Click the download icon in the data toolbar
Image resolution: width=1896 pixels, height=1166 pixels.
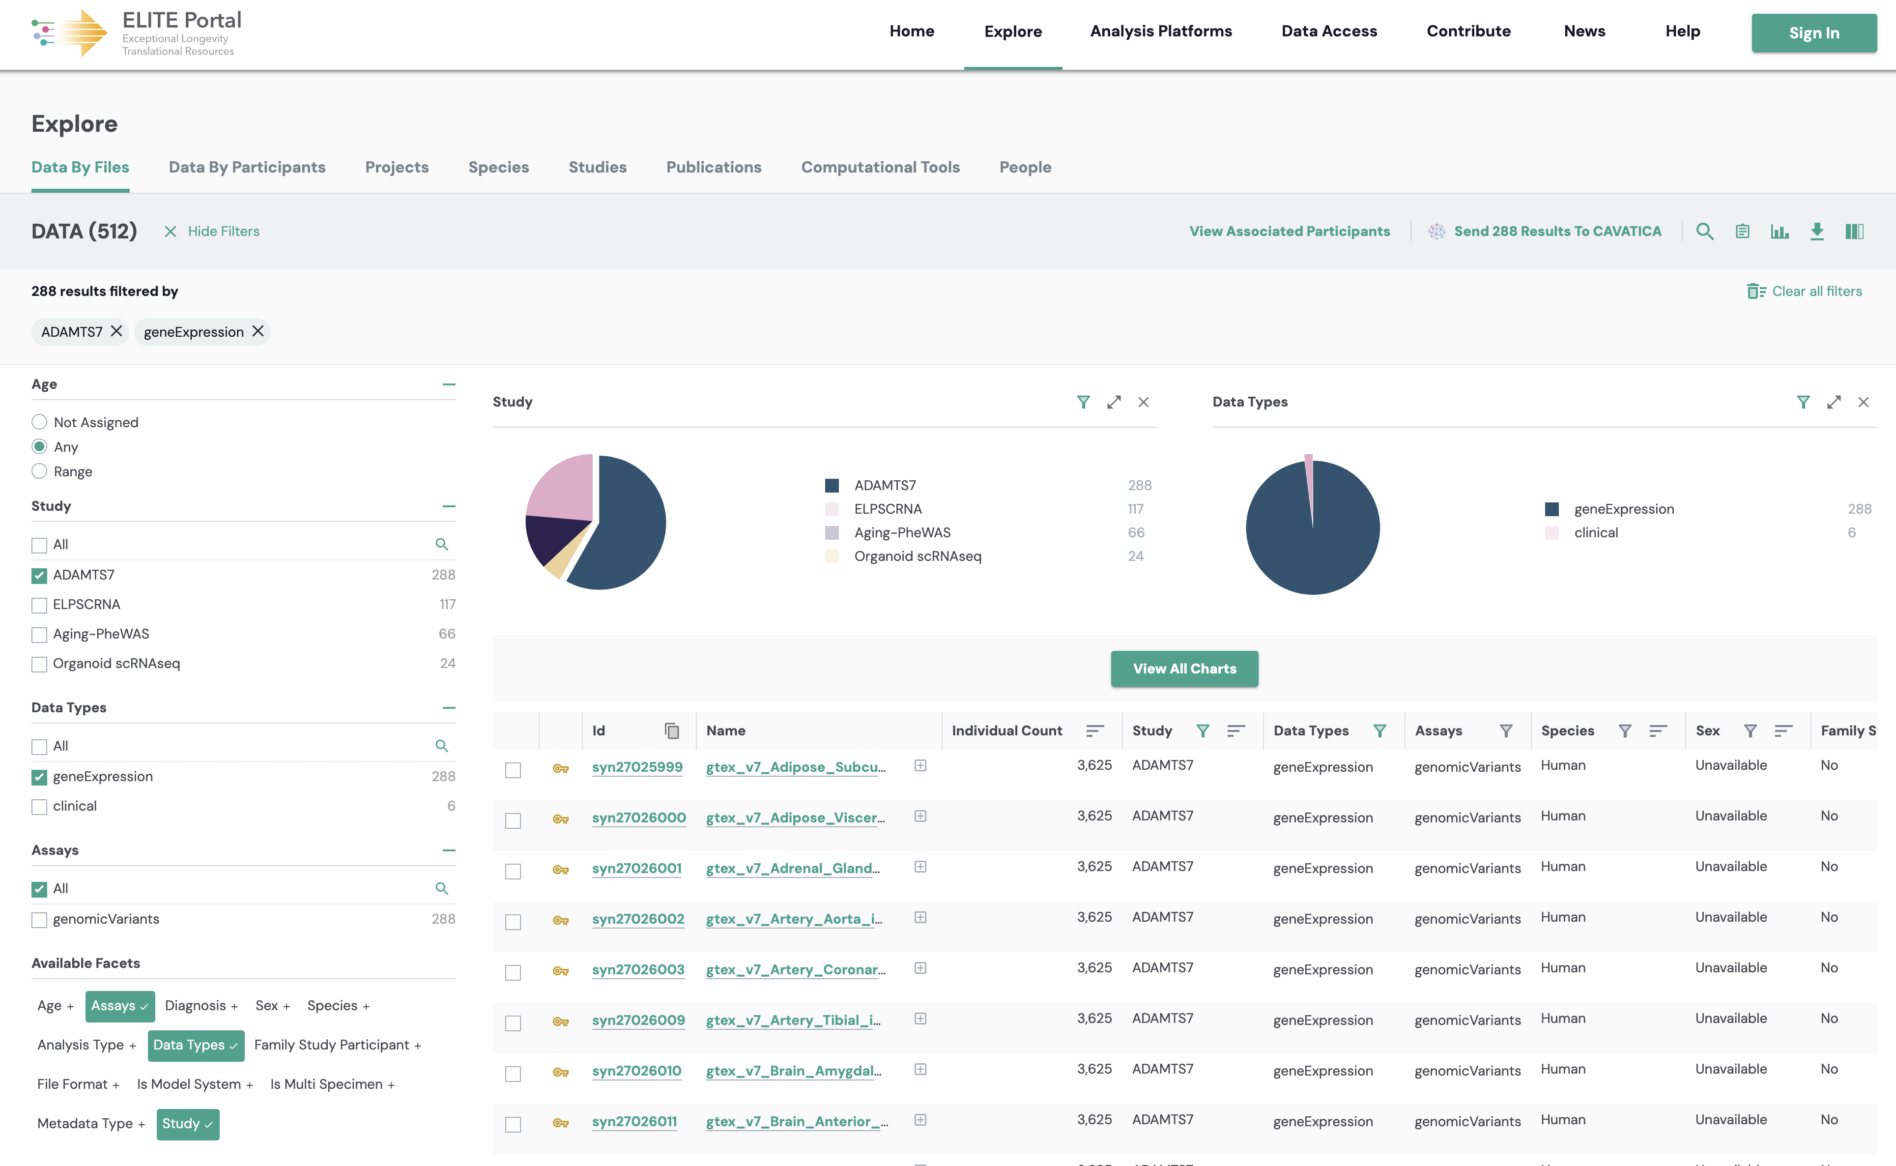pos(1816,232)
